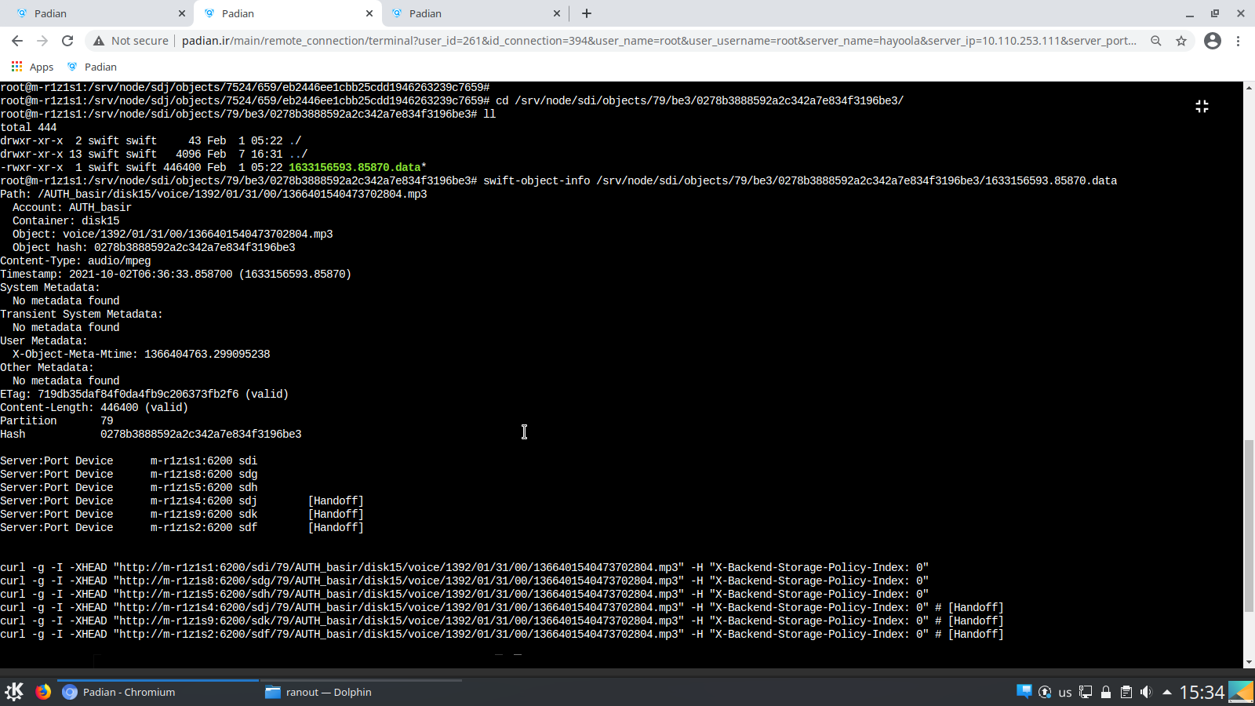Expand hidden system tray icons
Image resolution: width=1255 pixels, height=706 pixels.
(1167, 692)
